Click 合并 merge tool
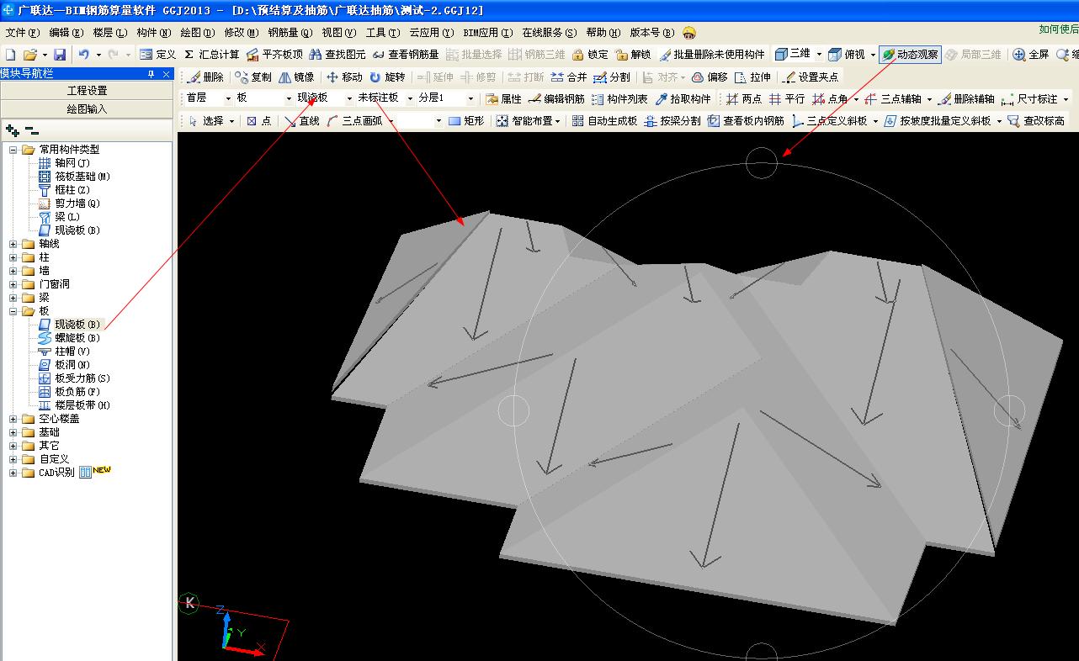This screenshot has height=661, width=1079. pyautogui.click(x=569, y=77)
